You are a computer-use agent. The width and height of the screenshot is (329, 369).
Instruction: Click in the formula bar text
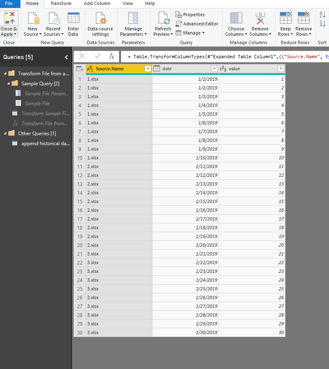pyautogui.click(x=226, y=57)
